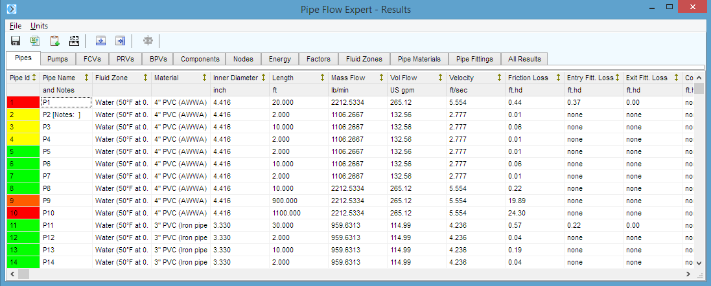This screenshot has width=711, height=286.
Task: Open the Fluid Zones tab
Action: pos(364,59)
